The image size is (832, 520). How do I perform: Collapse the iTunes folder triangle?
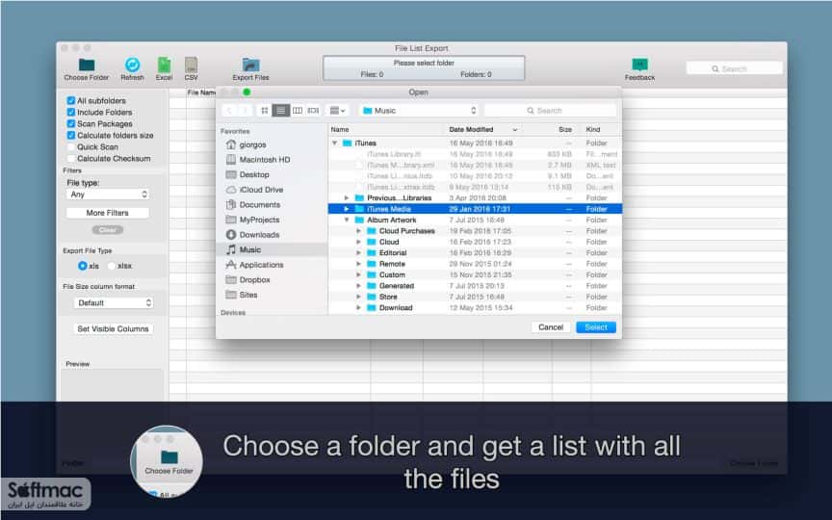click(334, 143)
